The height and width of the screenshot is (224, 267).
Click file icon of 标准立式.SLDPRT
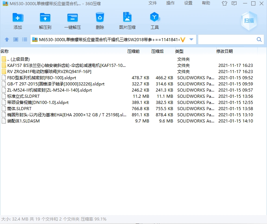click(x=4, y=96)
